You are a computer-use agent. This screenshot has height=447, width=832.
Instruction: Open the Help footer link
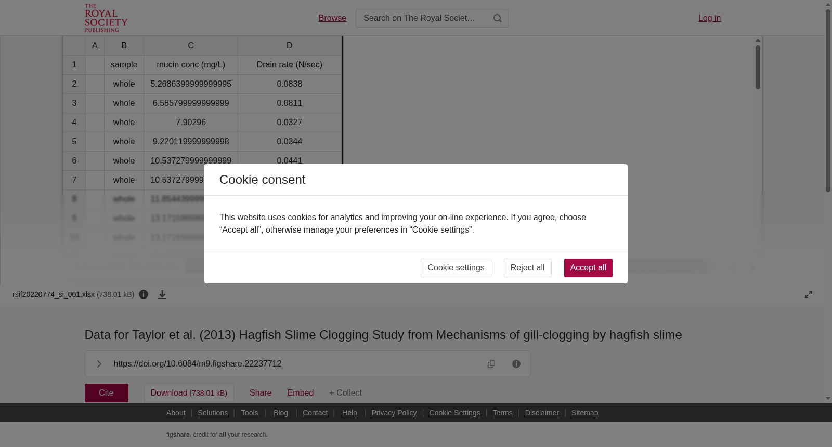point(349,413)
